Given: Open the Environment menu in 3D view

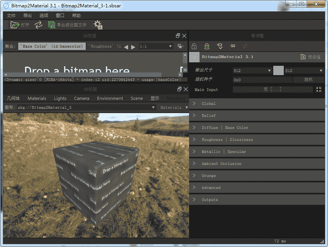Looking at the screenshot, I should pos(110,98).
